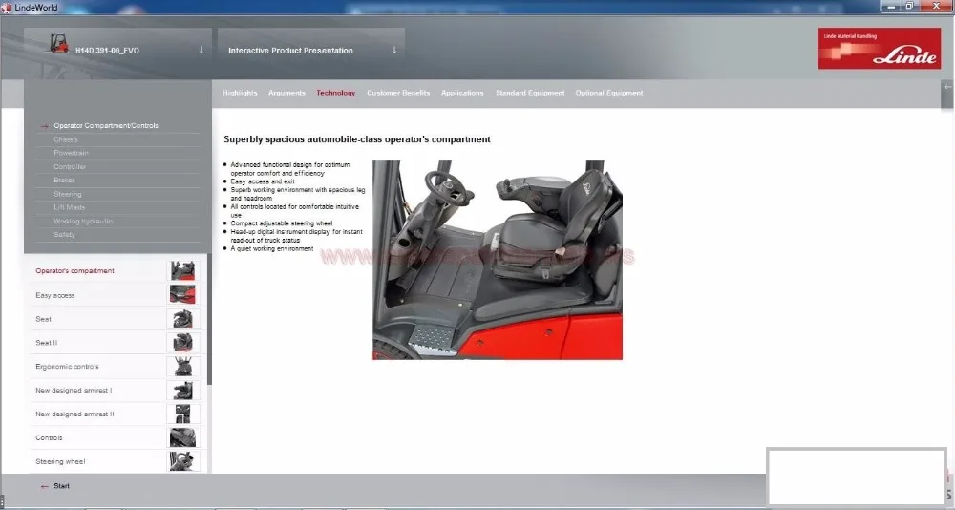The width and height of the screenshot is (955, 510).
Task: Click the collapse arrow at right edge
Action: [x=947, y=87]
